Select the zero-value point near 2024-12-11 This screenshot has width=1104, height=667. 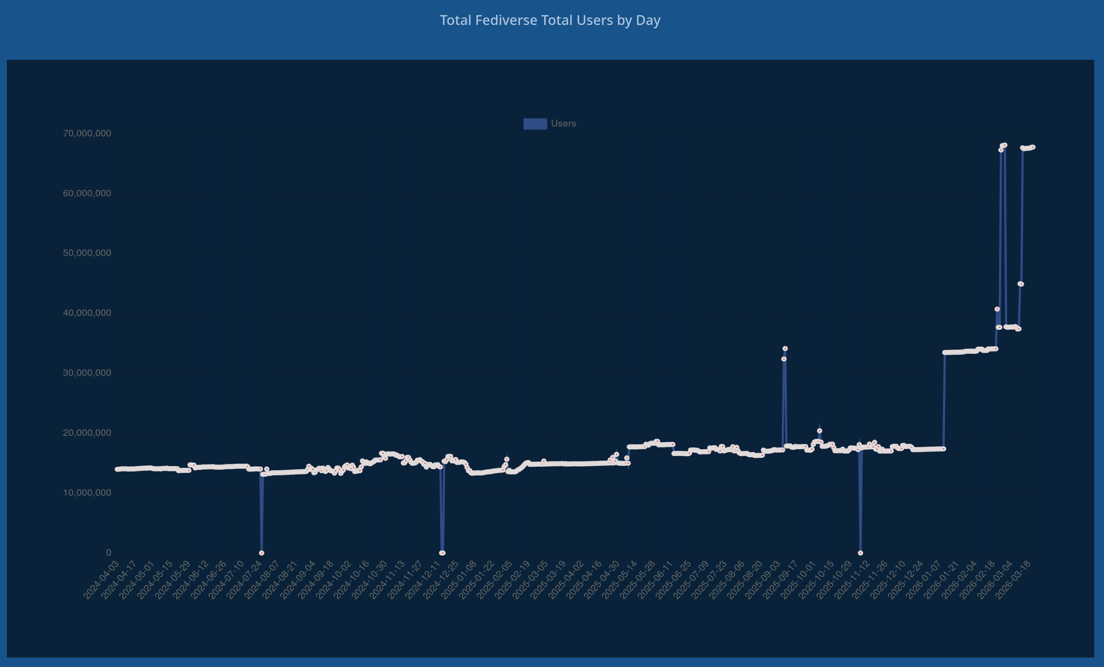(442, 553)
